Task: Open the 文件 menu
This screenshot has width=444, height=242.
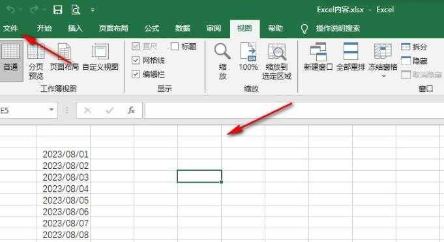Action: pyautogui.click(x=11, y=28)
